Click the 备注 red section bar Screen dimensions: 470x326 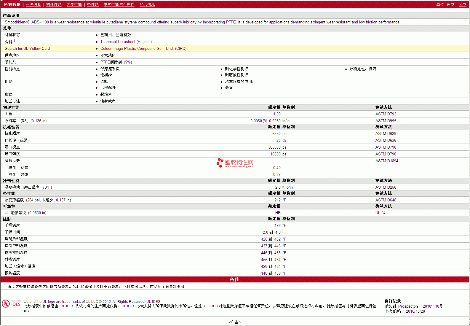(x=234, y=279)
